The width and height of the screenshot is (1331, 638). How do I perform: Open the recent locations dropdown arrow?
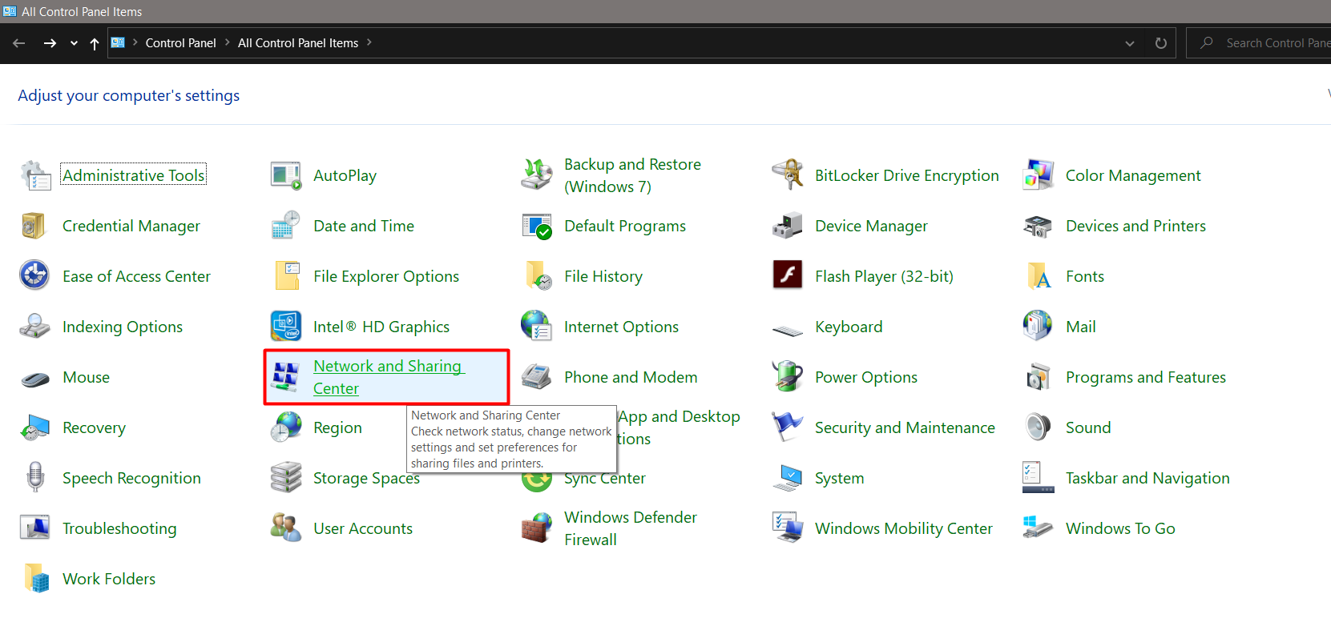click(74, 43)
